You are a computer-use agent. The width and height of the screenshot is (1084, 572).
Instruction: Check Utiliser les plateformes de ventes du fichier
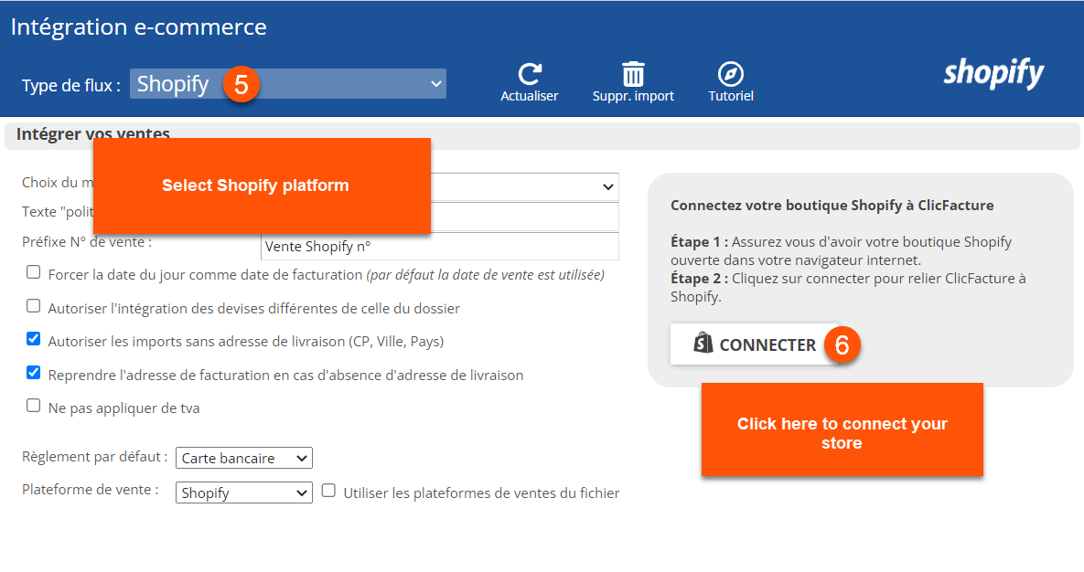tap(328, 491)
